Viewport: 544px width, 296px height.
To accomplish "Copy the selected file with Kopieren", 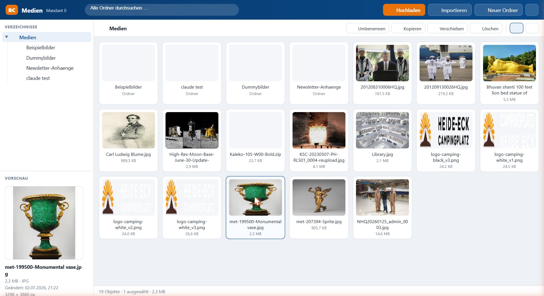I will point(408,28).
